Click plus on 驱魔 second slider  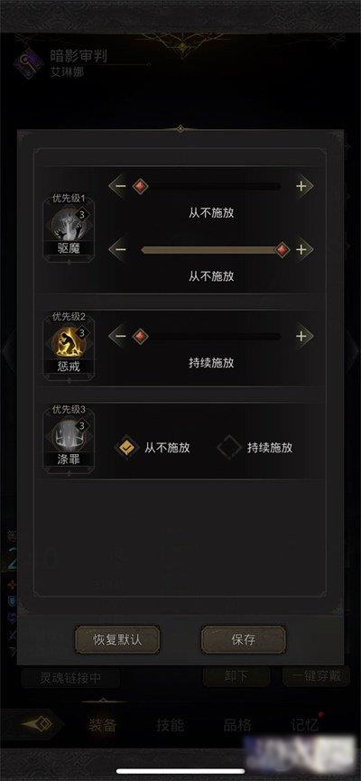[301, 249]
